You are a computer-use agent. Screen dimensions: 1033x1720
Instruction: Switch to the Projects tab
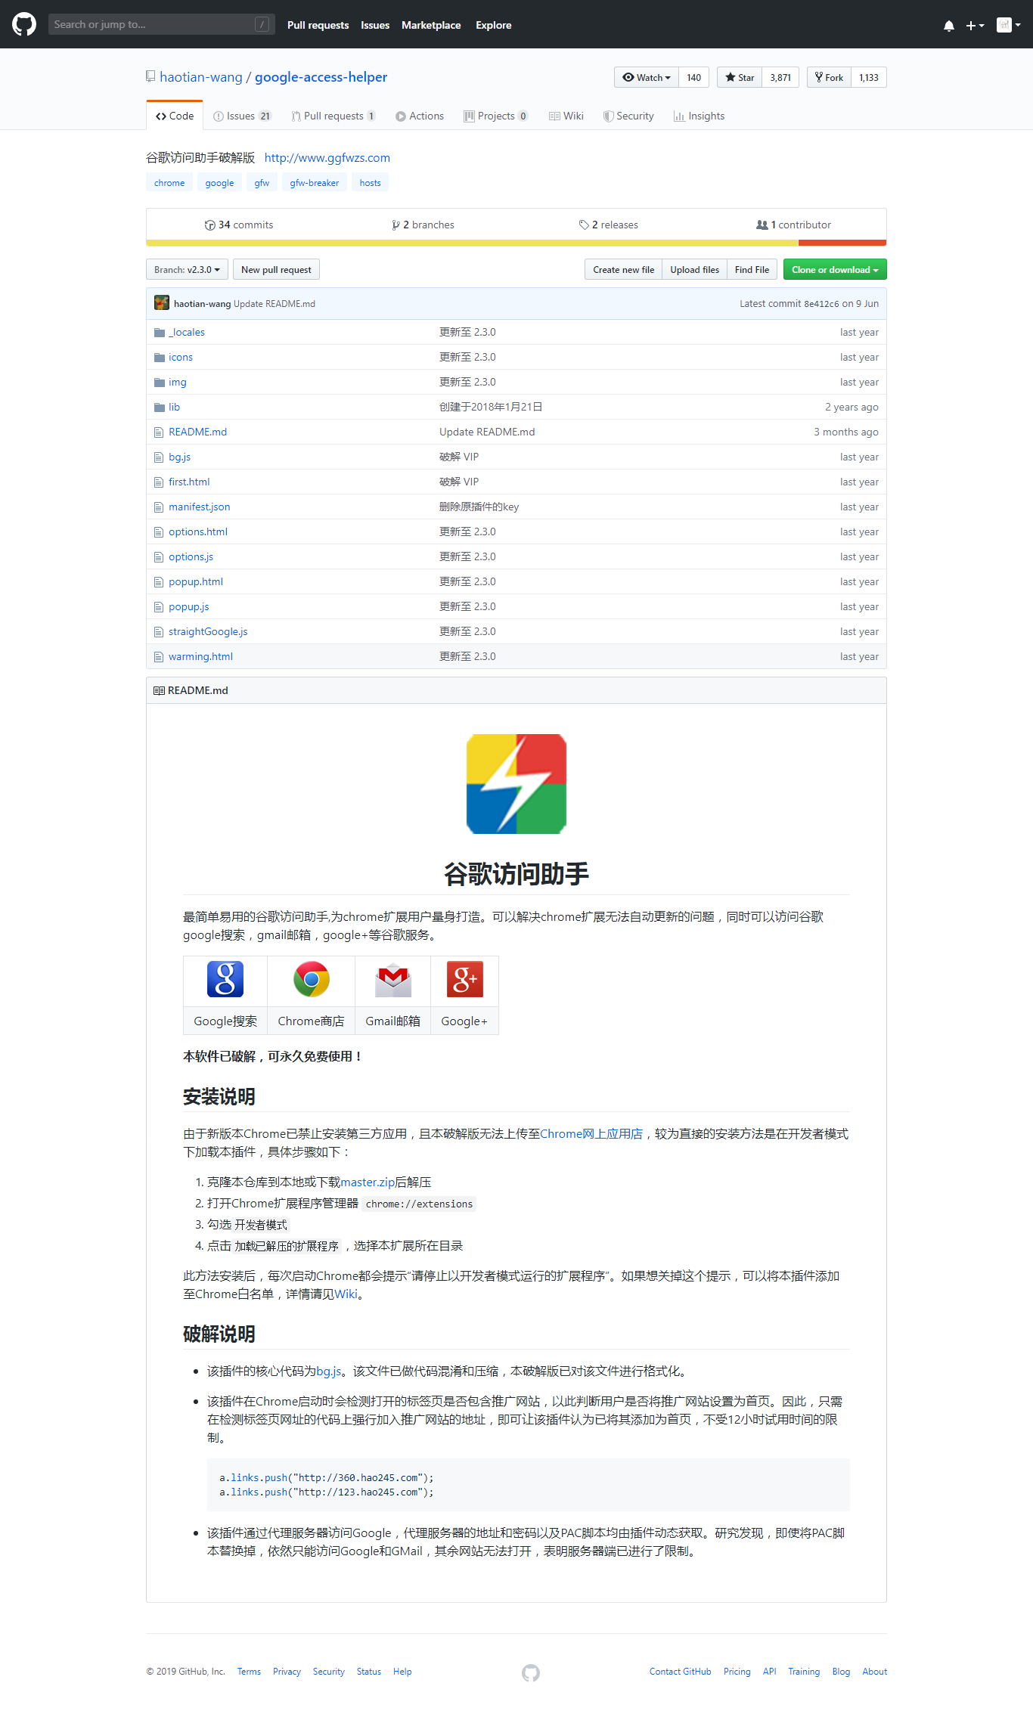click(x=496, y=116)
